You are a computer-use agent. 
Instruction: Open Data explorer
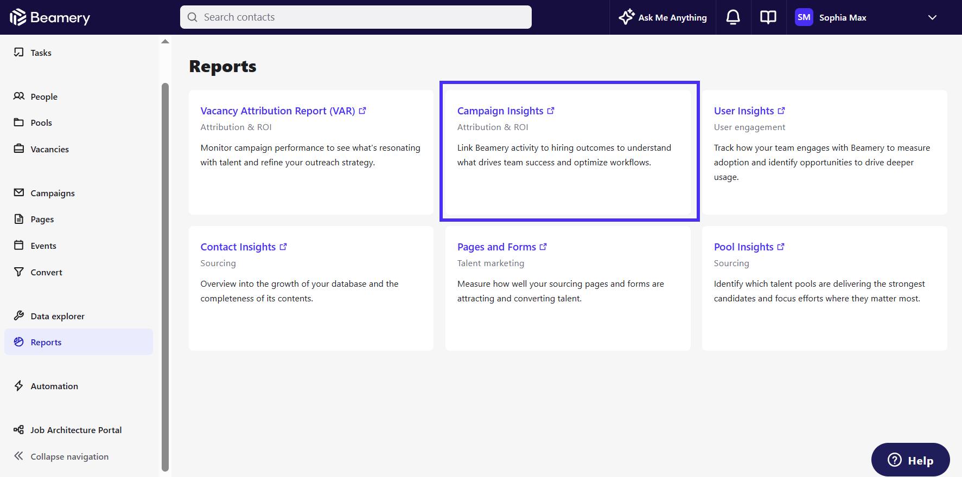78,316
